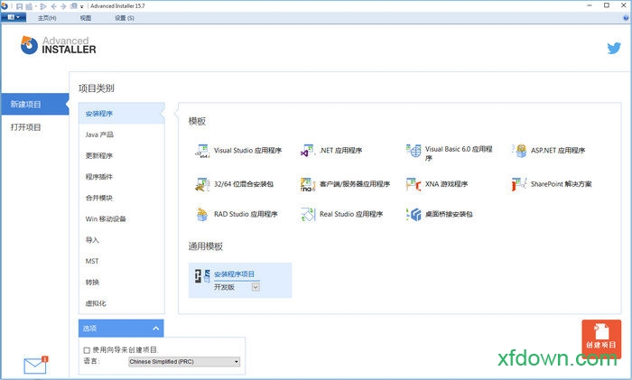Choose the MST category
The image size is (632, 380).
click(121, 261)
